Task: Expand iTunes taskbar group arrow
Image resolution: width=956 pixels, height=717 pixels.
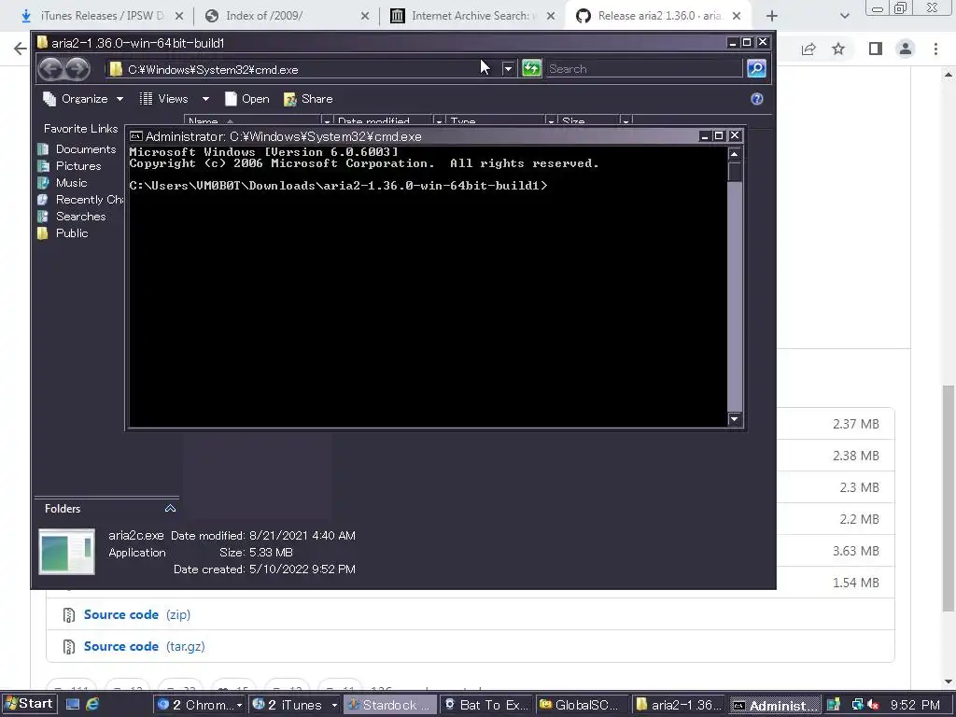Action: (334, 705)
